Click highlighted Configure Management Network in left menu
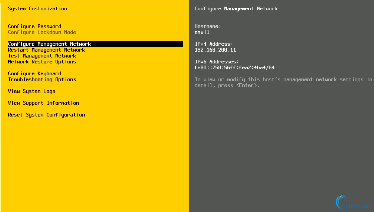374x212 pixels. click(49, 44)
